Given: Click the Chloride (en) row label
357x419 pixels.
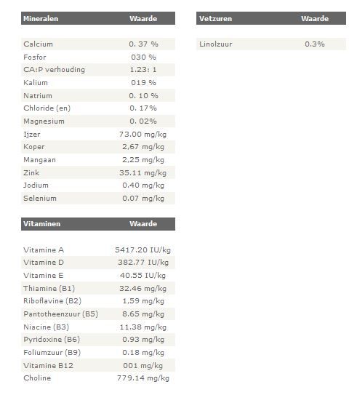Looking at the screenshot, I should [47, 108].
